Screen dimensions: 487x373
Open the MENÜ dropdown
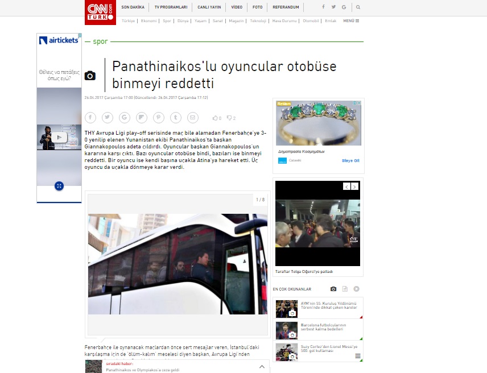coord(351,21)
